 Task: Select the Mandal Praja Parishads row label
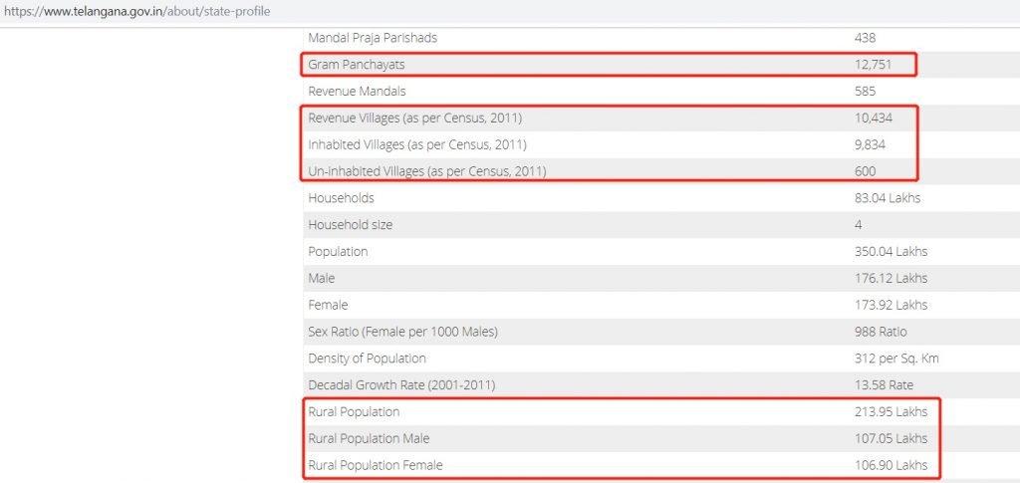(x=373, y=38)
